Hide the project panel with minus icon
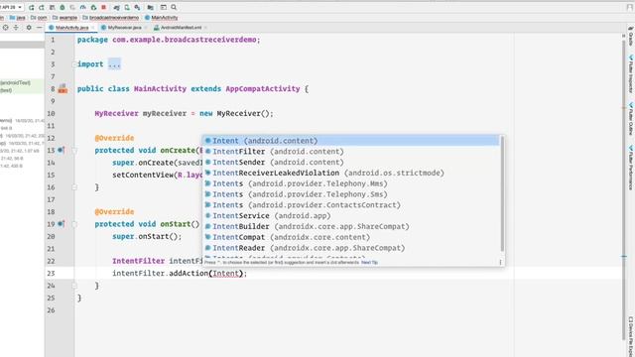The height and width of the screenshot is (357, 635). click(x=40, y=28)
